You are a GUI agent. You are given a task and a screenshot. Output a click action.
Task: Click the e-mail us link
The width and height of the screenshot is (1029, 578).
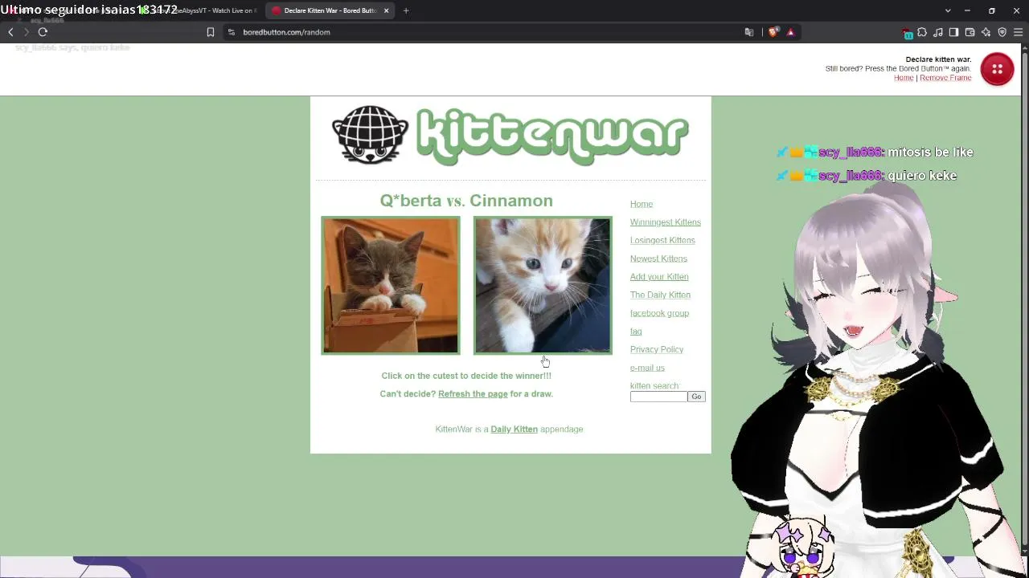point(647,368)
